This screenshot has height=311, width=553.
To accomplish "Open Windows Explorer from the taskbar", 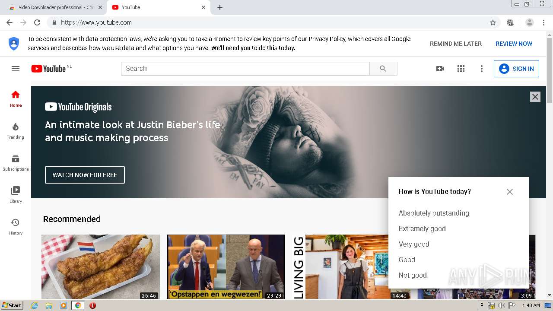I will 49,305.
